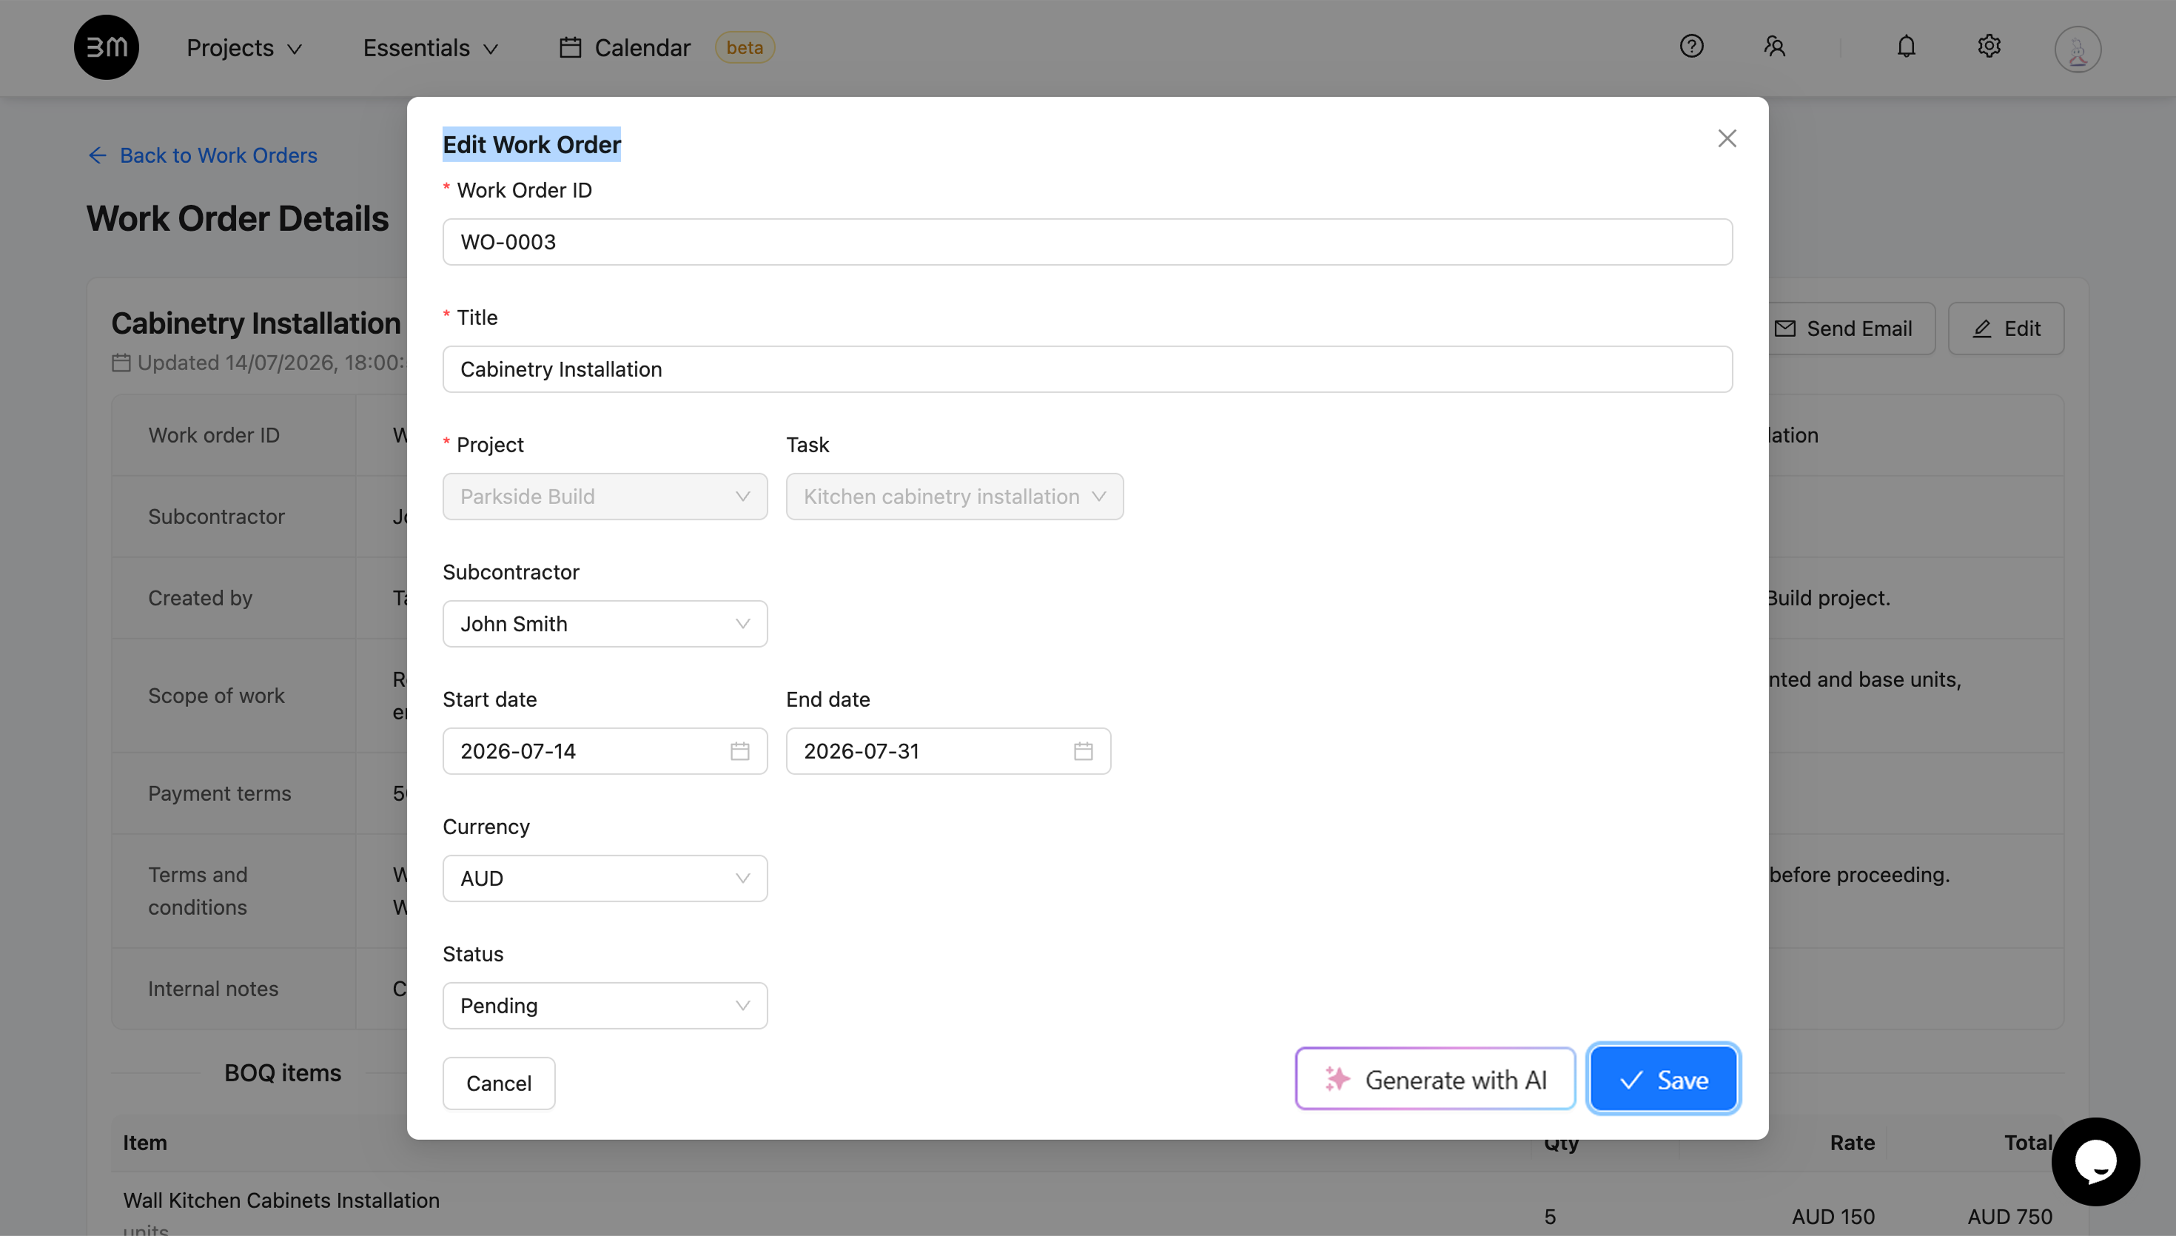Click the Title input field
The height and width of the screenshot is (1236, 2176).
pos(1087,369)
